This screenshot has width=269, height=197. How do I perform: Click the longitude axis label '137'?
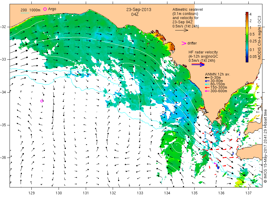[248, 193]
